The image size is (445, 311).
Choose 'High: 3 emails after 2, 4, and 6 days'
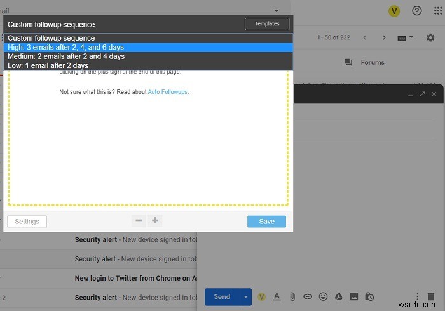pos(148,48)
